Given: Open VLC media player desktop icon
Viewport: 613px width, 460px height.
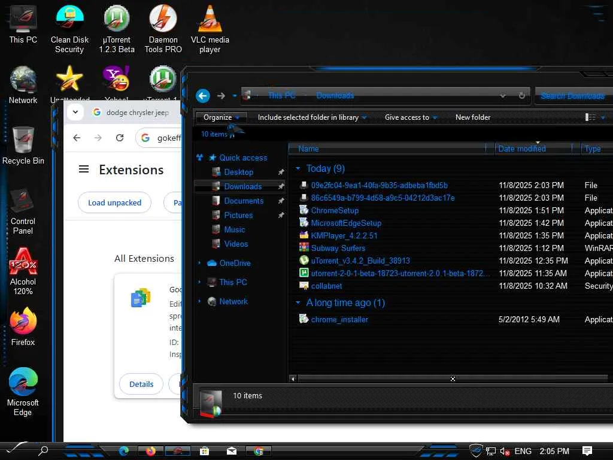Looking at the screenshot, I should point(210,29).
